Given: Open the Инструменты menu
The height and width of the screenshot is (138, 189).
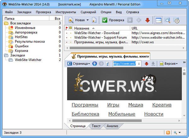Looking at the screenshot, I should 66,12.
